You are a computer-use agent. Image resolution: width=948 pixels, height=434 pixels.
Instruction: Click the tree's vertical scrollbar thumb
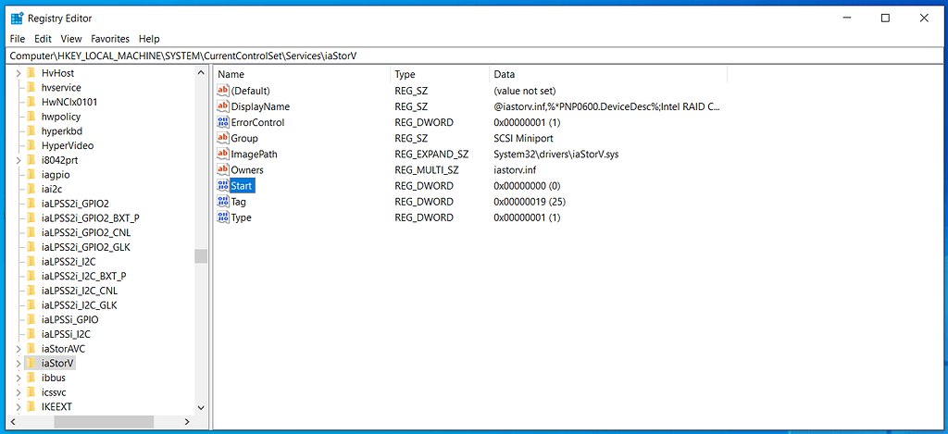point(201,255)
